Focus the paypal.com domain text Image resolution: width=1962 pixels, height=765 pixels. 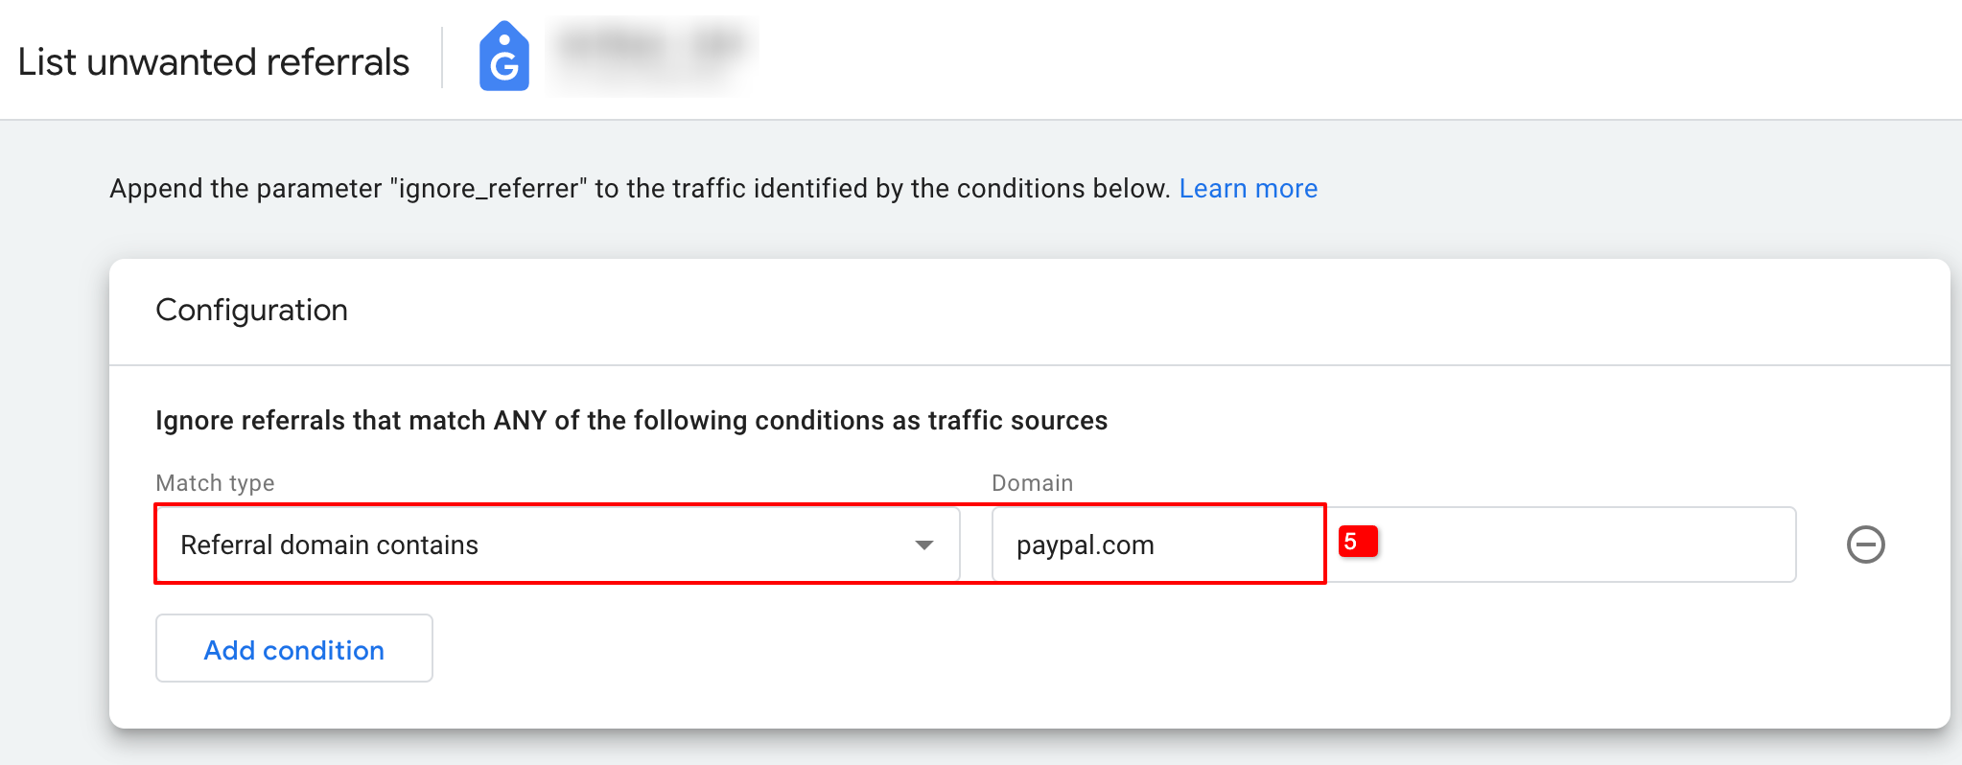(x=1085, y=545)
